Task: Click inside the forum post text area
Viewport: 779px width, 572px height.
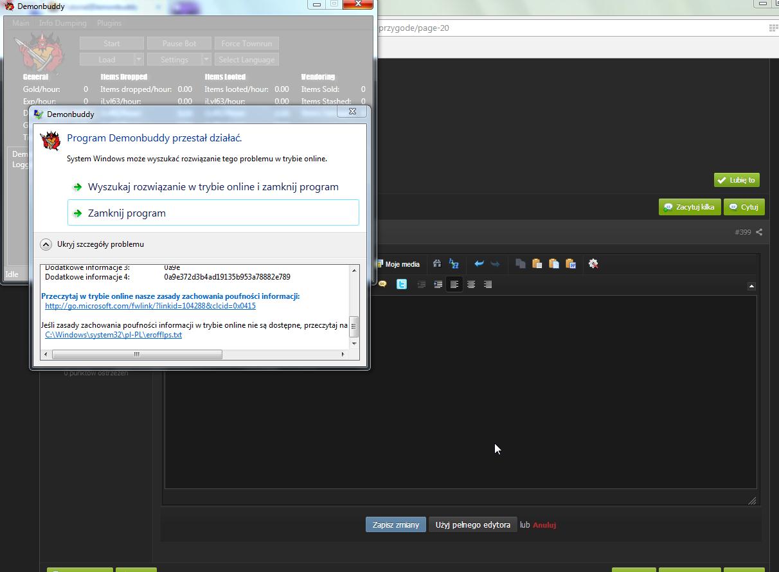Action: point(460,392)
